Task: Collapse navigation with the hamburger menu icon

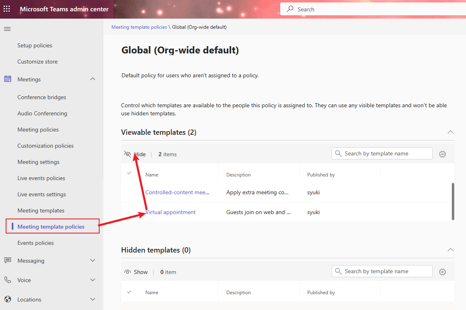Action: point(7,29)
